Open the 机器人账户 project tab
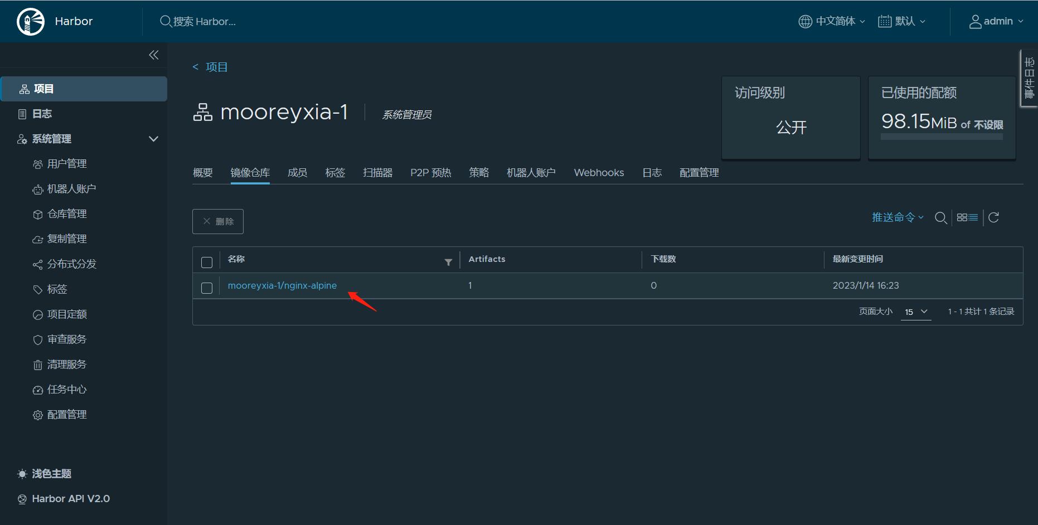Viewport: 1038px width, 525px height. point(531,173)
